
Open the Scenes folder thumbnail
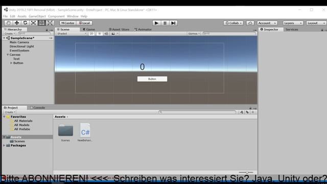click(65, 130)
